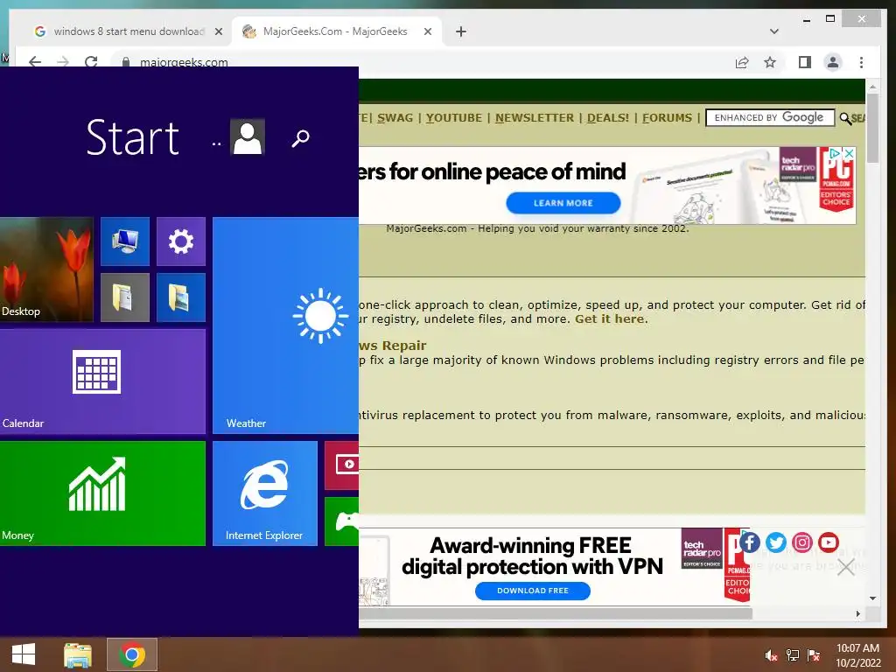Image resolution: width=896 pixels, height=672 pixels.
Task: Open the FORUMS menu link
Action: (667, 118)
